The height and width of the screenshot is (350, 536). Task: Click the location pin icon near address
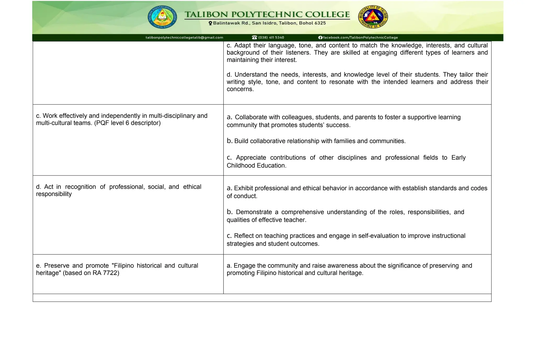coord(210,23)
